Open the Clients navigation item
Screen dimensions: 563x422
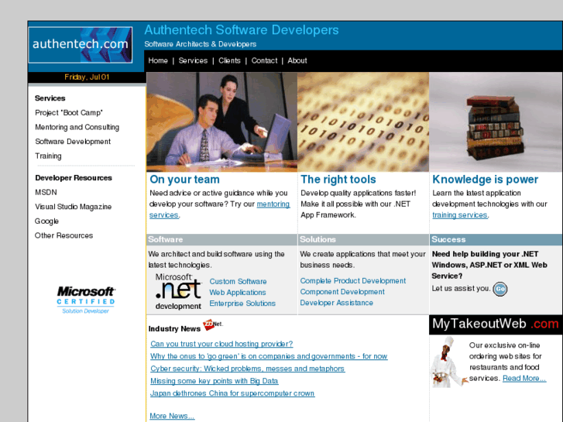tap(229, 60)
